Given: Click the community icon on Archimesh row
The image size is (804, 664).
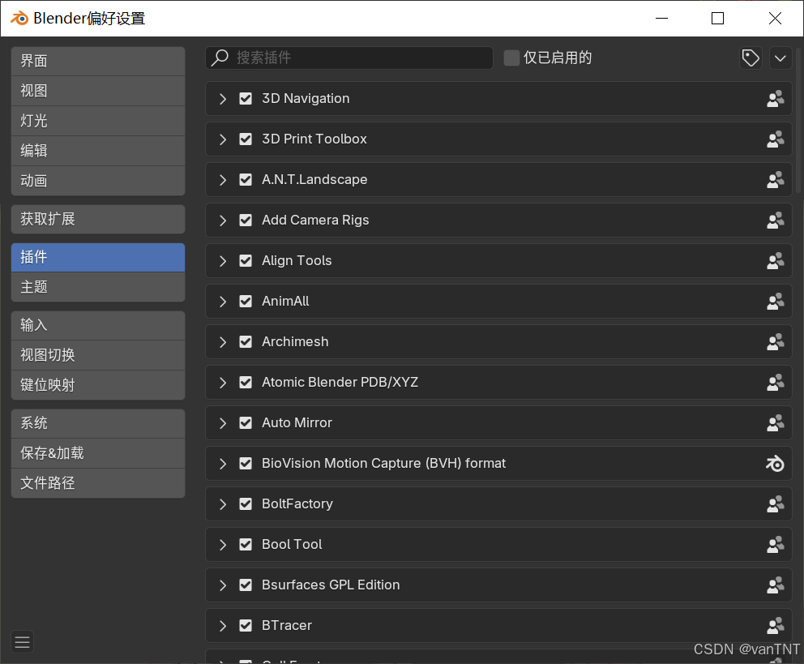Looking at the screenshot, I should 776,341.
